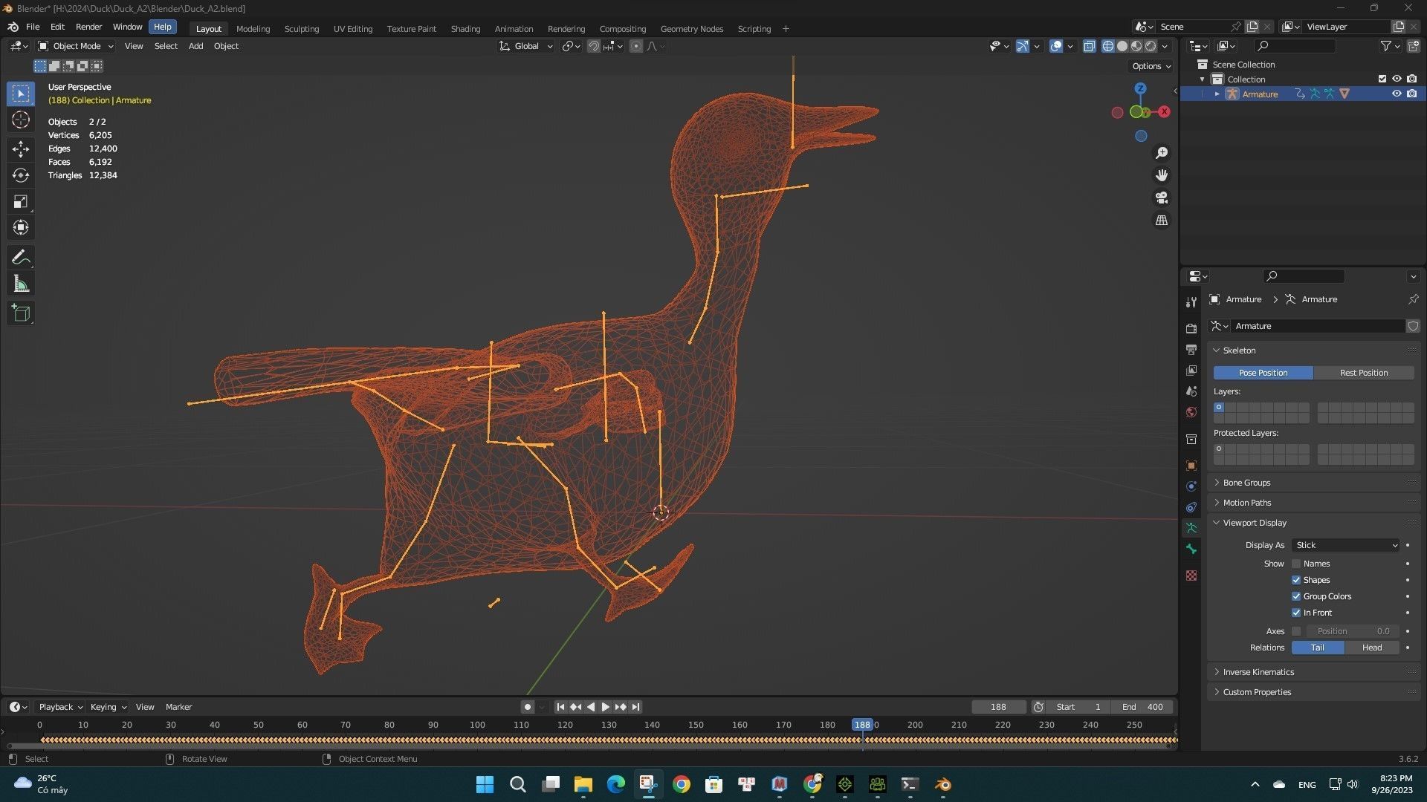Image resolution: width=1427 pixels, height=802 pixels.
Task: Click the Select Box tool
Action: (21, 94)
